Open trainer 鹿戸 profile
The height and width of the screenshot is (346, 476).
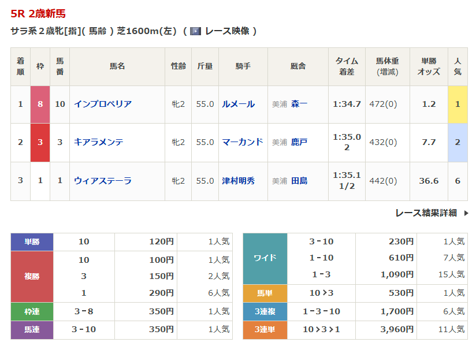299,142
